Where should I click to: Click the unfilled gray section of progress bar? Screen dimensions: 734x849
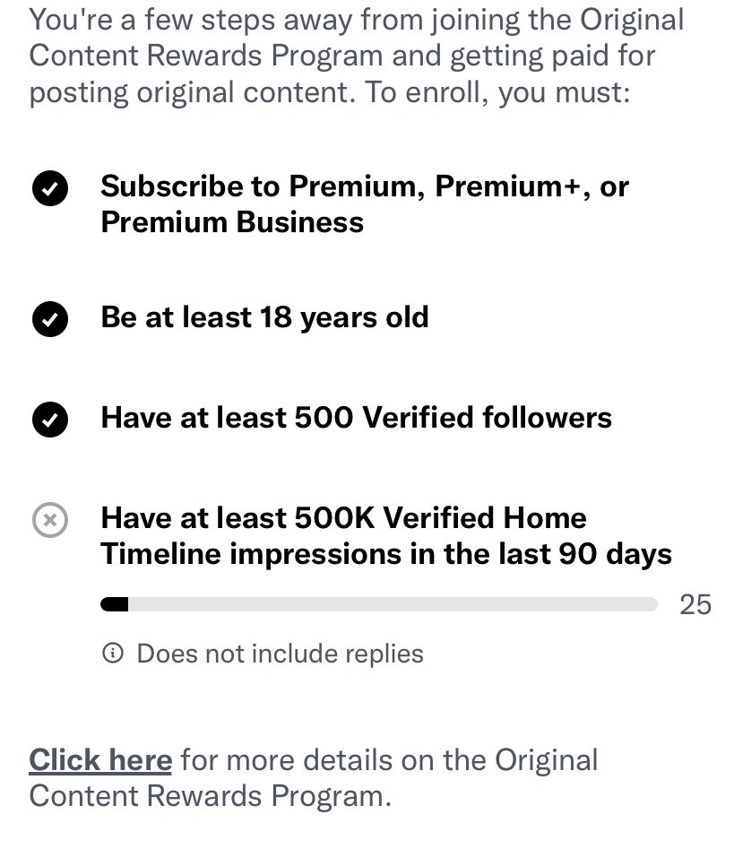pos(393,604)
